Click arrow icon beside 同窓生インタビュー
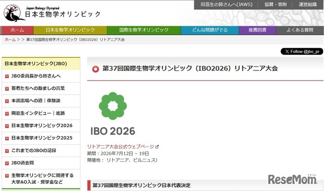 click(7, 113)
